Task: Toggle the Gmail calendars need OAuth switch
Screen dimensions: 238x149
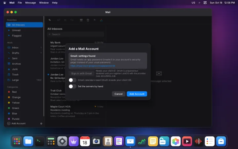Action: tap(72, 80)
